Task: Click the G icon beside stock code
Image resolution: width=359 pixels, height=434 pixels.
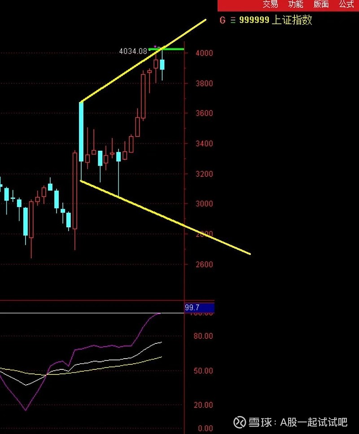Action: 223,20
